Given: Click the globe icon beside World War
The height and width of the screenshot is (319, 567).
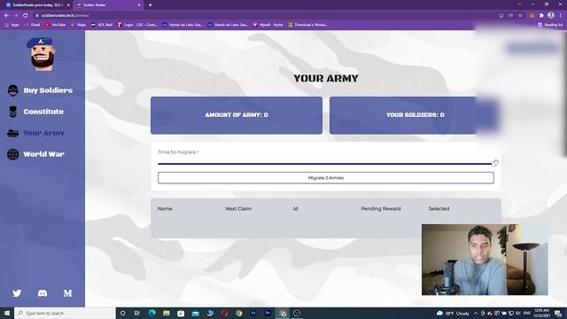Looking at the screenshot, I should (x=13, y=154).
